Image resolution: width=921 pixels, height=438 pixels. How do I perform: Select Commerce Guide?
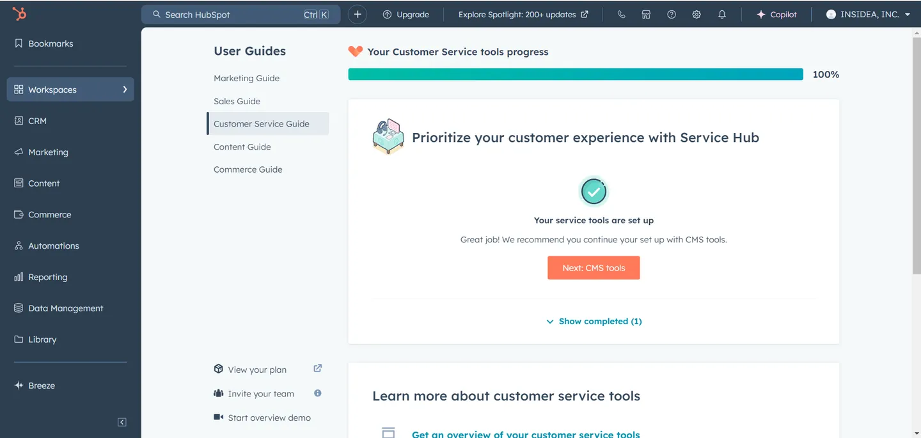point(248,169)
